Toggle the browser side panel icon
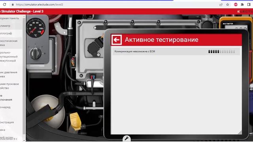This screenshot has width=253, height=142. pyautogui.click(x=249, y=4)
